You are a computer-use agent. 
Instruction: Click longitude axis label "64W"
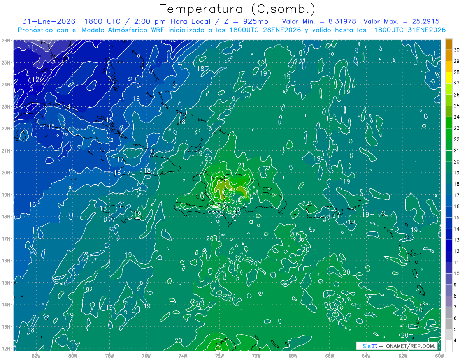[x=366, y=356]
